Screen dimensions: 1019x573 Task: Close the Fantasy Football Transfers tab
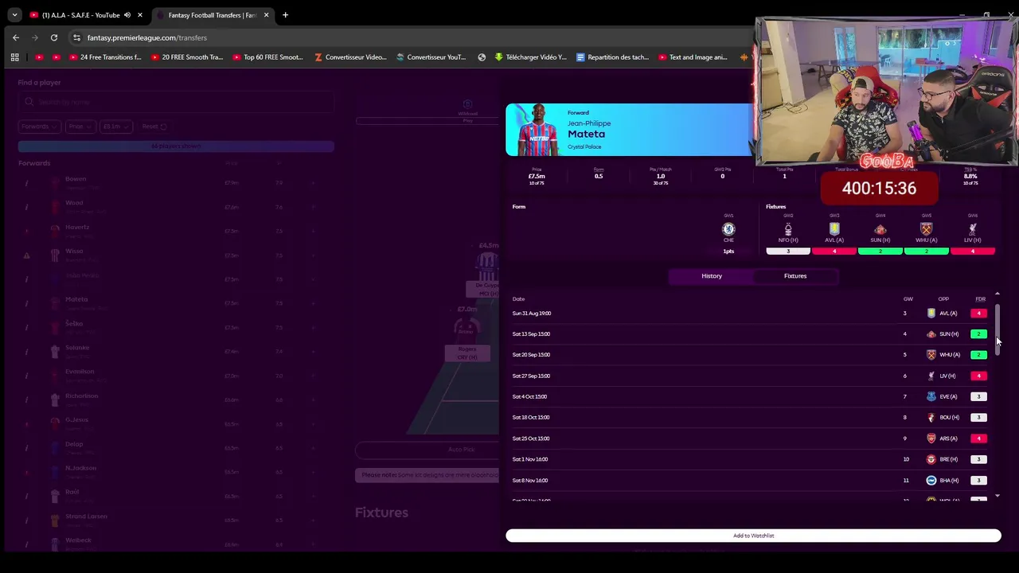tap(266, 15)
